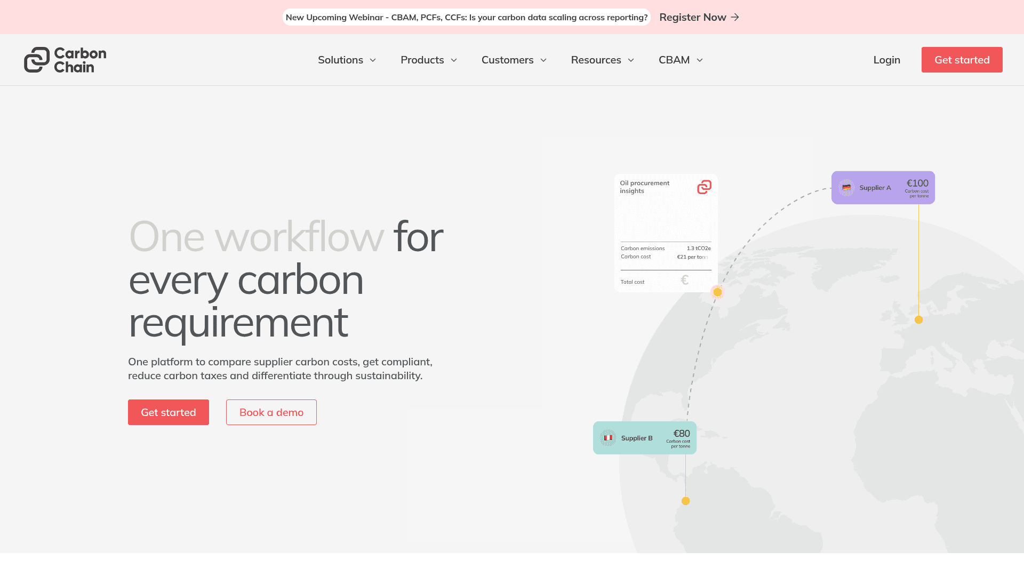The height and width of the screenshot is (576, 1024).
Task: Click the arrow icon after Register Now
Action: click(735, 17)
